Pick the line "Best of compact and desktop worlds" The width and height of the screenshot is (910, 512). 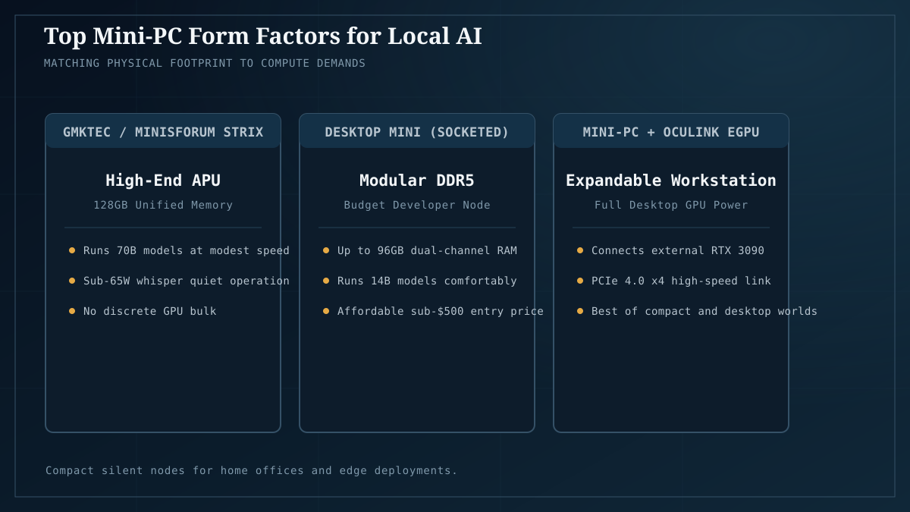tap(704, 311)
